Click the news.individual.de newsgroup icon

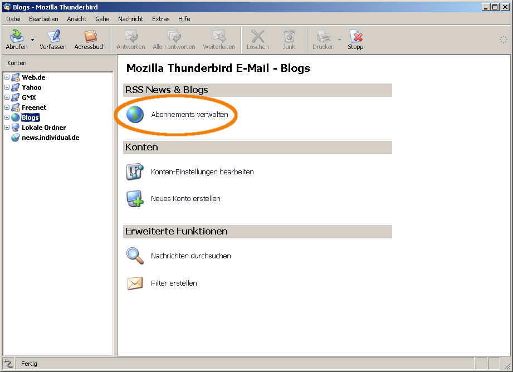[x=16, y=138]
